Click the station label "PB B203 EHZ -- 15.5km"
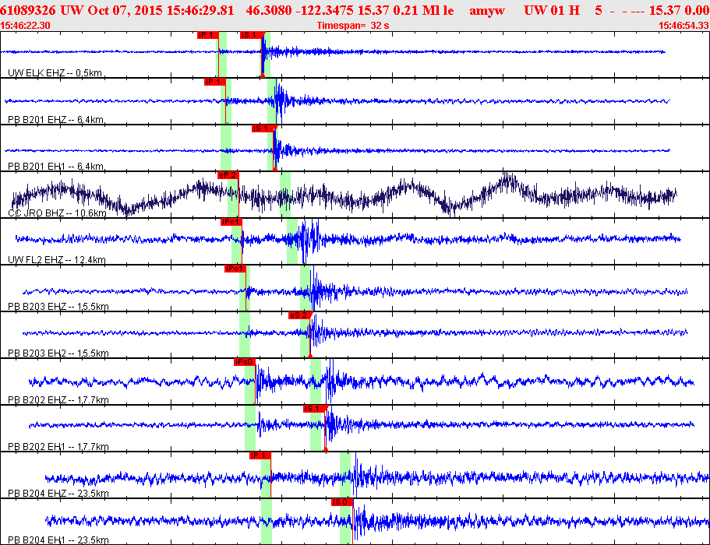The width and height of the screenshot is (710, 545). (58, 307)
